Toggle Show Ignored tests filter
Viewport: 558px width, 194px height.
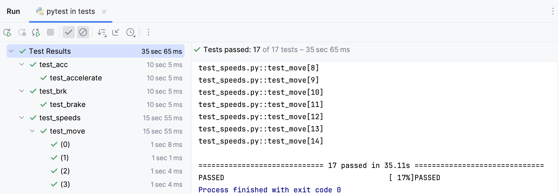(83, 32)
